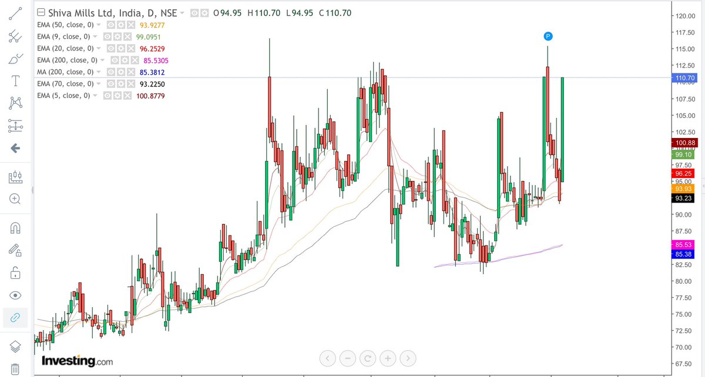Select the Long Position prediction tool
The height and width of the screenshot is (377, 705).
[x=16, y=125]
